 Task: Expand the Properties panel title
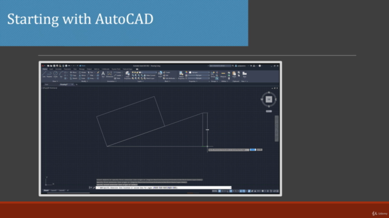coord(193,81)
